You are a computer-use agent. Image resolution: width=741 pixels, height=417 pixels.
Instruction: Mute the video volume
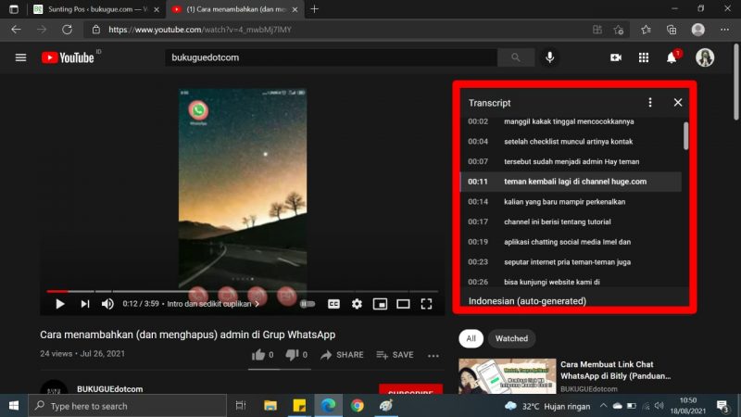click(107, 304)
